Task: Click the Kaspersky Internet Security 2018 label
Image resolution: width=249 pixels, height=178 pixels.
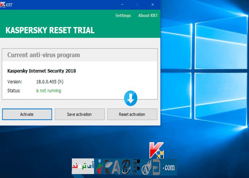Action: coord(42,71)
